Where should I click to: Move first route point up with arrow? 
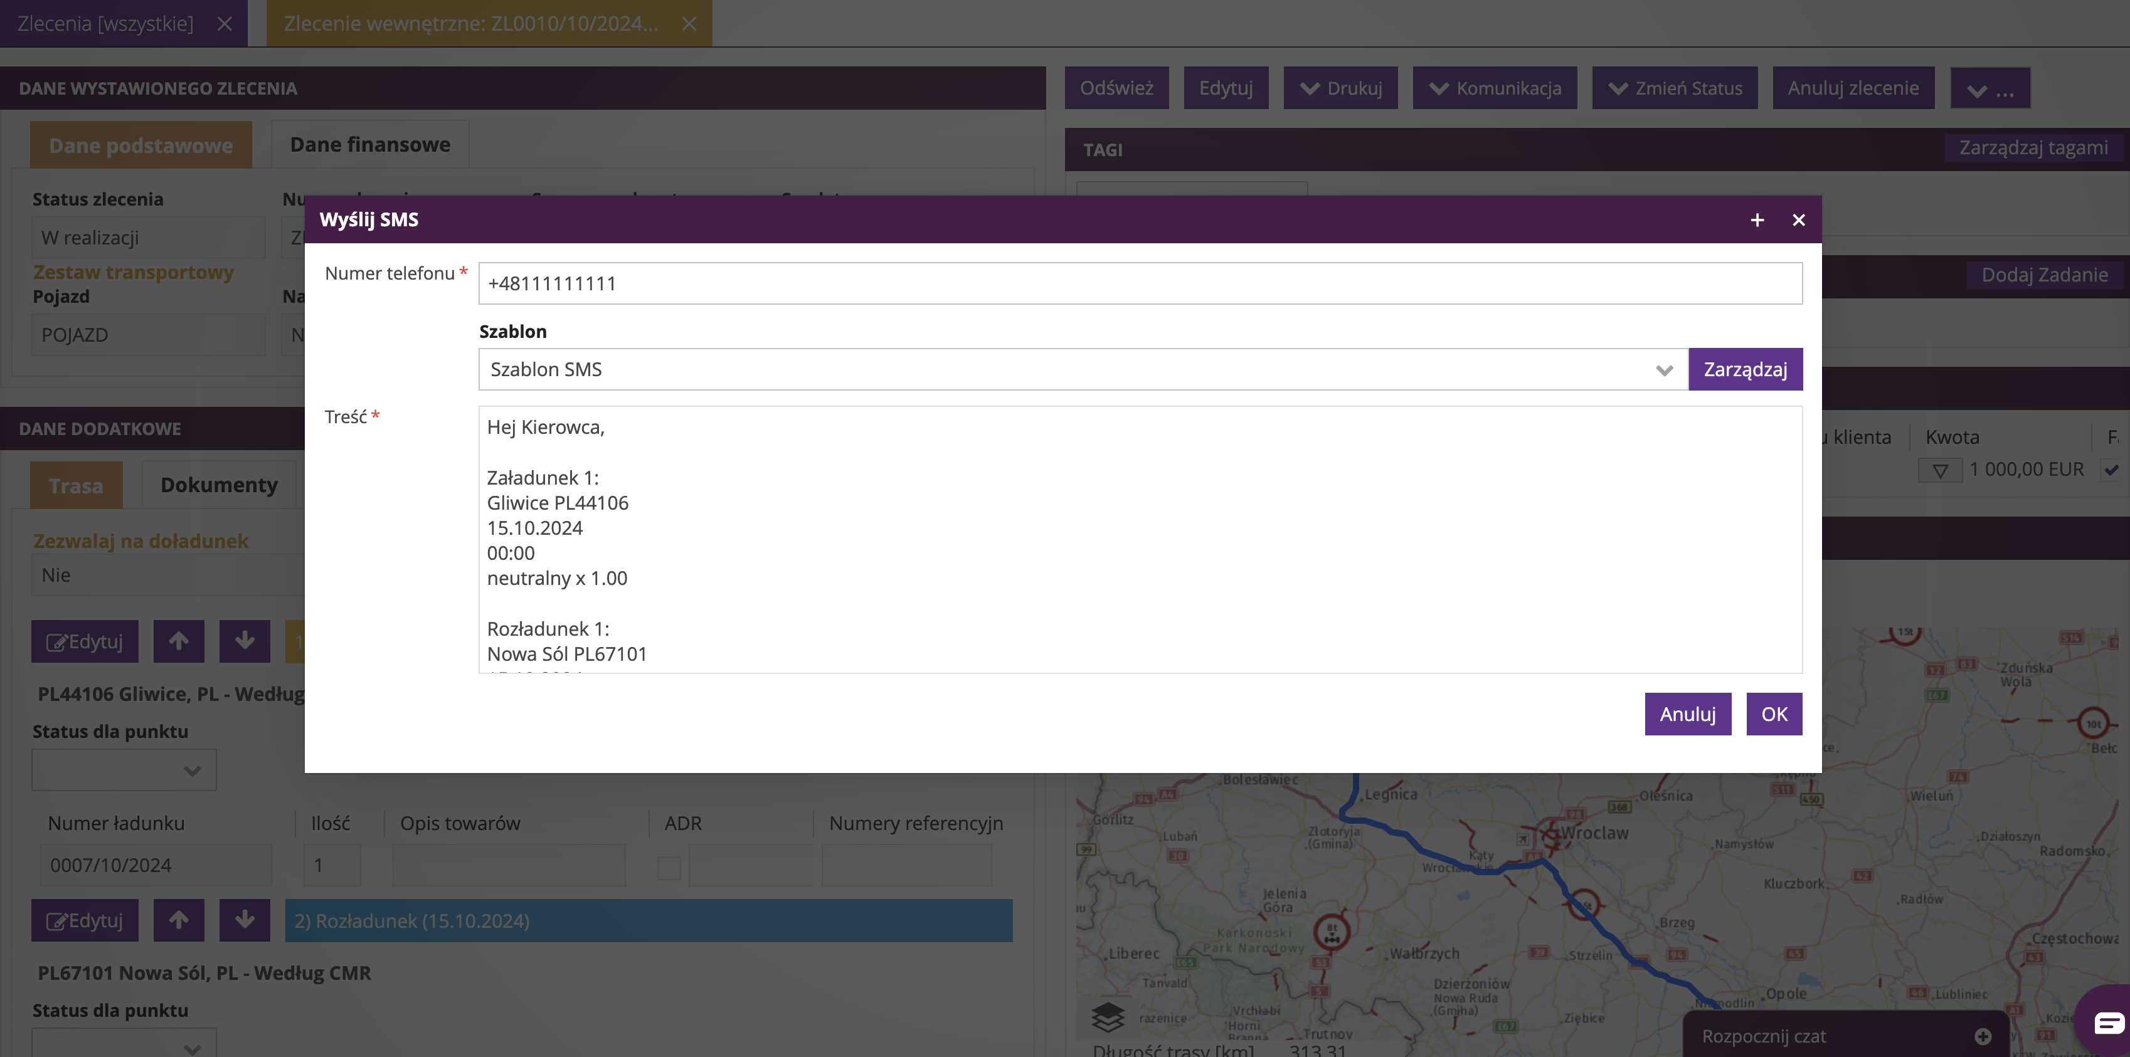point(179,641)
